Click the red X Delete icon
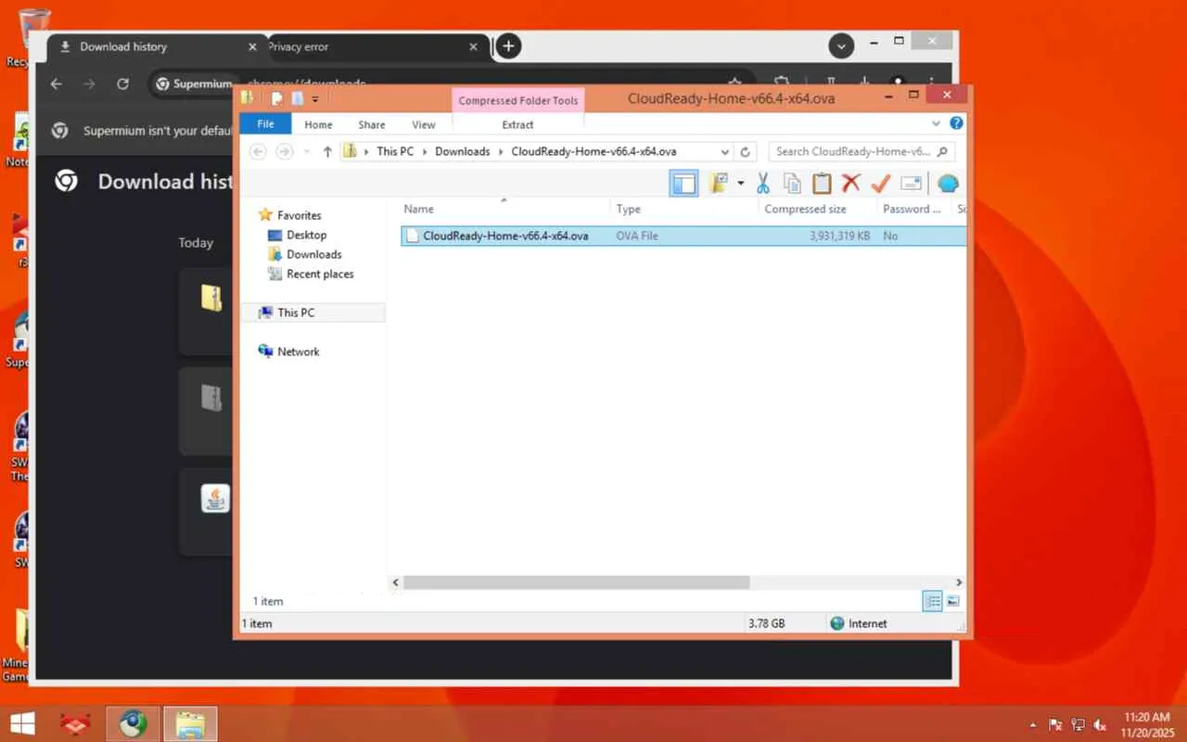The image size is (1187, 742). tap(850, 184)
